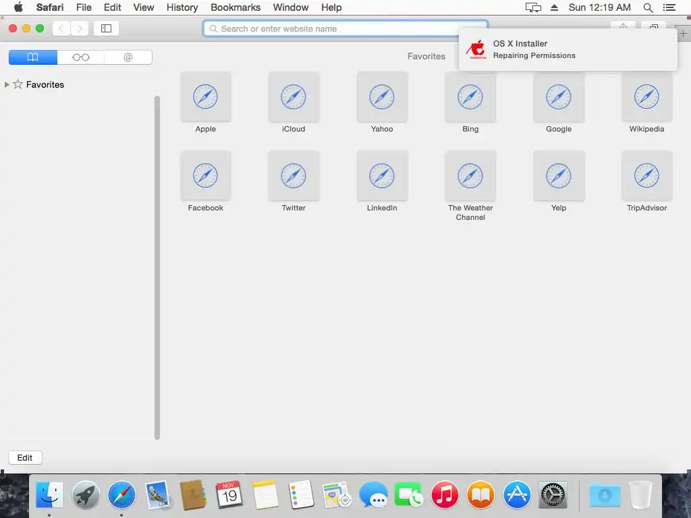Toggle the sidebar button in toolbar
691x518 pixels.
point(106,28)
